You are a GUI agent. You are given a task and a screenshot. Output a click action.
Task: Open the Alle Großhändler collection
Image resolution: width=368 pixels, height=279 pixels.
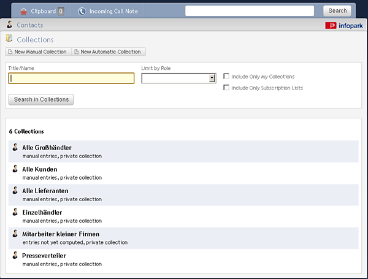(x=47, y=148)
